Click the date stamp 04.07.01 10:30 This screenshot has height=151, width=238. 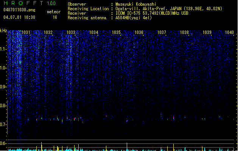point(19,17)
